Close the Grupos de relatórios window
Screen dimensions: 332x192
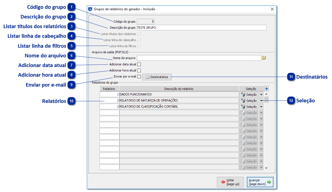(272, 9)
